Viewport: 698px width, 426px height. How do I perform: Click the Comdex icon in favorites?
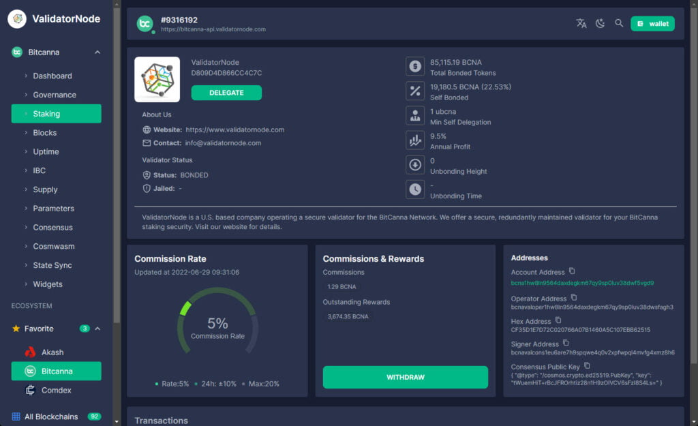(x=30, y=390)
